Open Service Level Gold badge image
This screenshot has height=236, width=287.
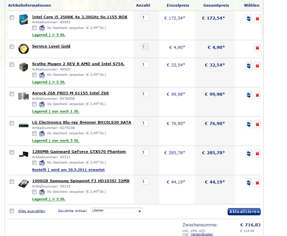pyautogui.click(x=24, y=49)
